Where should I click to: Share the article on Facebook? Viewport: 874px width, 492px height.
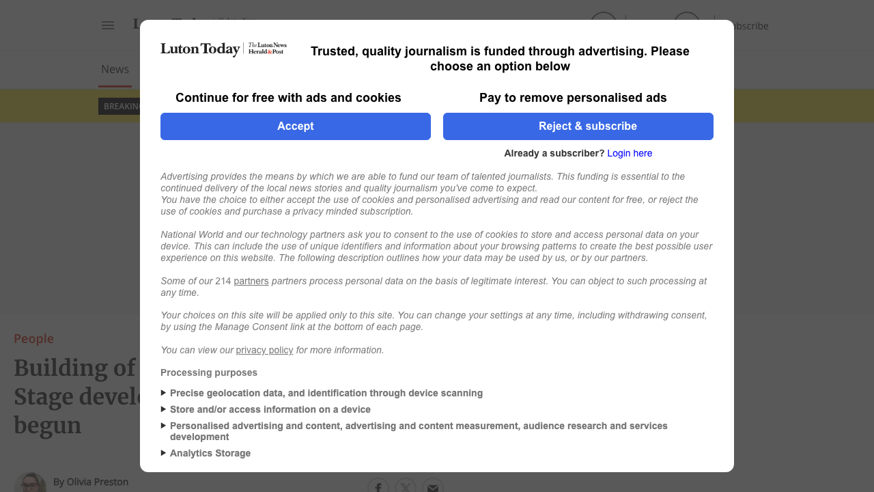tap(378, 486)
